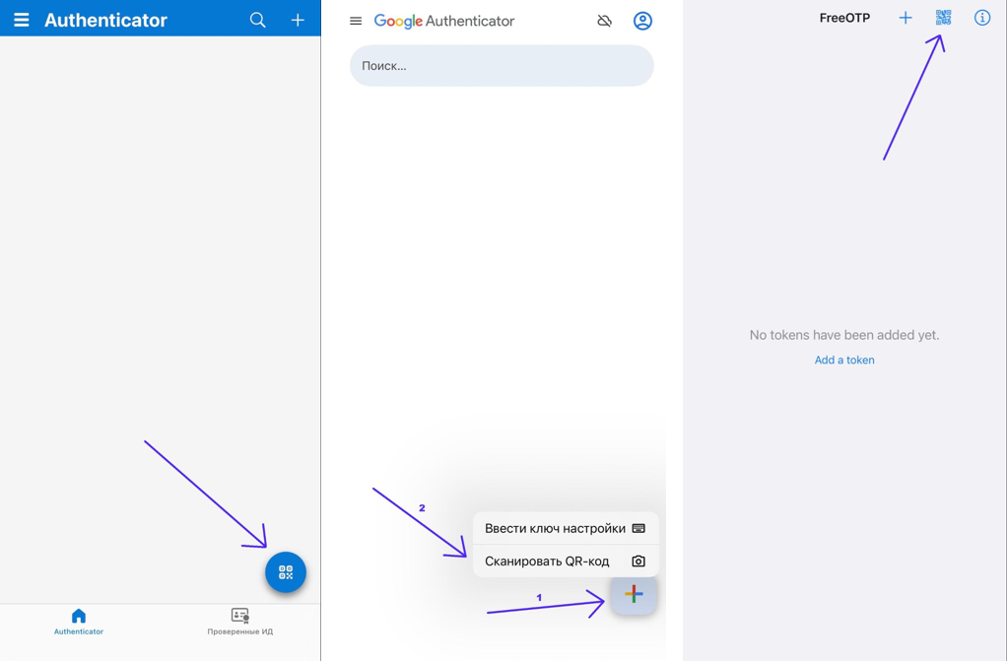Select the 'No tokens have been added yet.' message
Screen dimensions: 1007x661
844,335
